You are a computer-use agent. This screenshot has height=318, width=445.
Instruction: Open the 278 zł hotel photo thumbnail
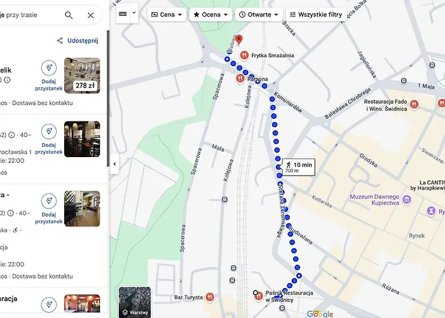tap(82, 75)
